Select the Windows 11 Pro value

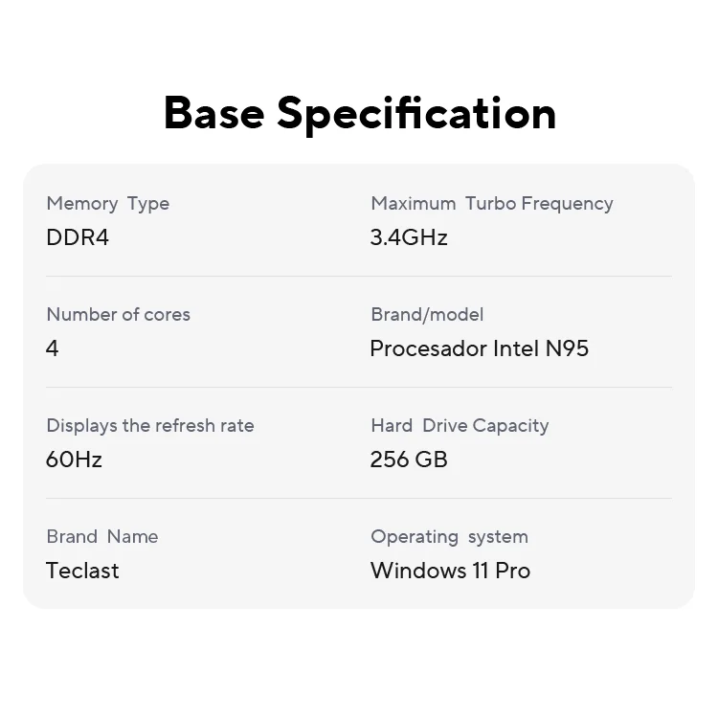[450, 571]
